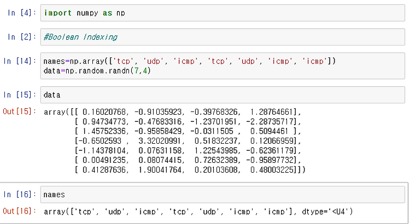This screenshot has height=224, width=410.
Task: Click the 'import' keyword in first cell
Action: tap(57, 13)
